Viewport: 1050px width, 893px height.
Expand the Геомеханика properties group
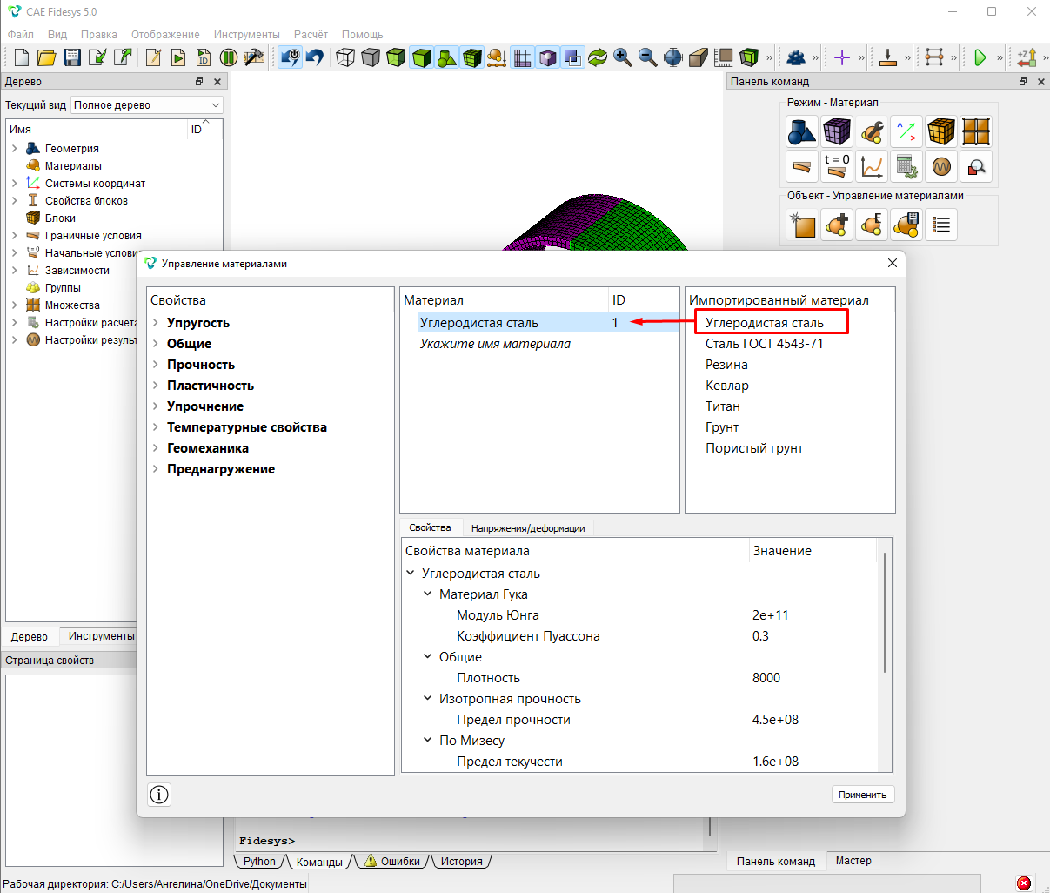pyautogui.click(x=156, y=448)
